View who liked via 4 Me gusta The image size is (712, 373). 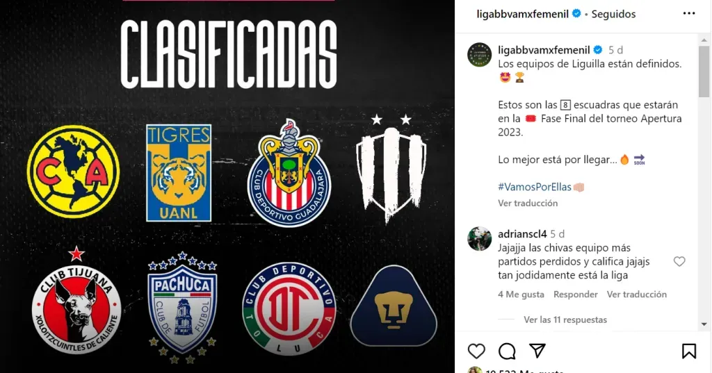click(x=521, y=295)
